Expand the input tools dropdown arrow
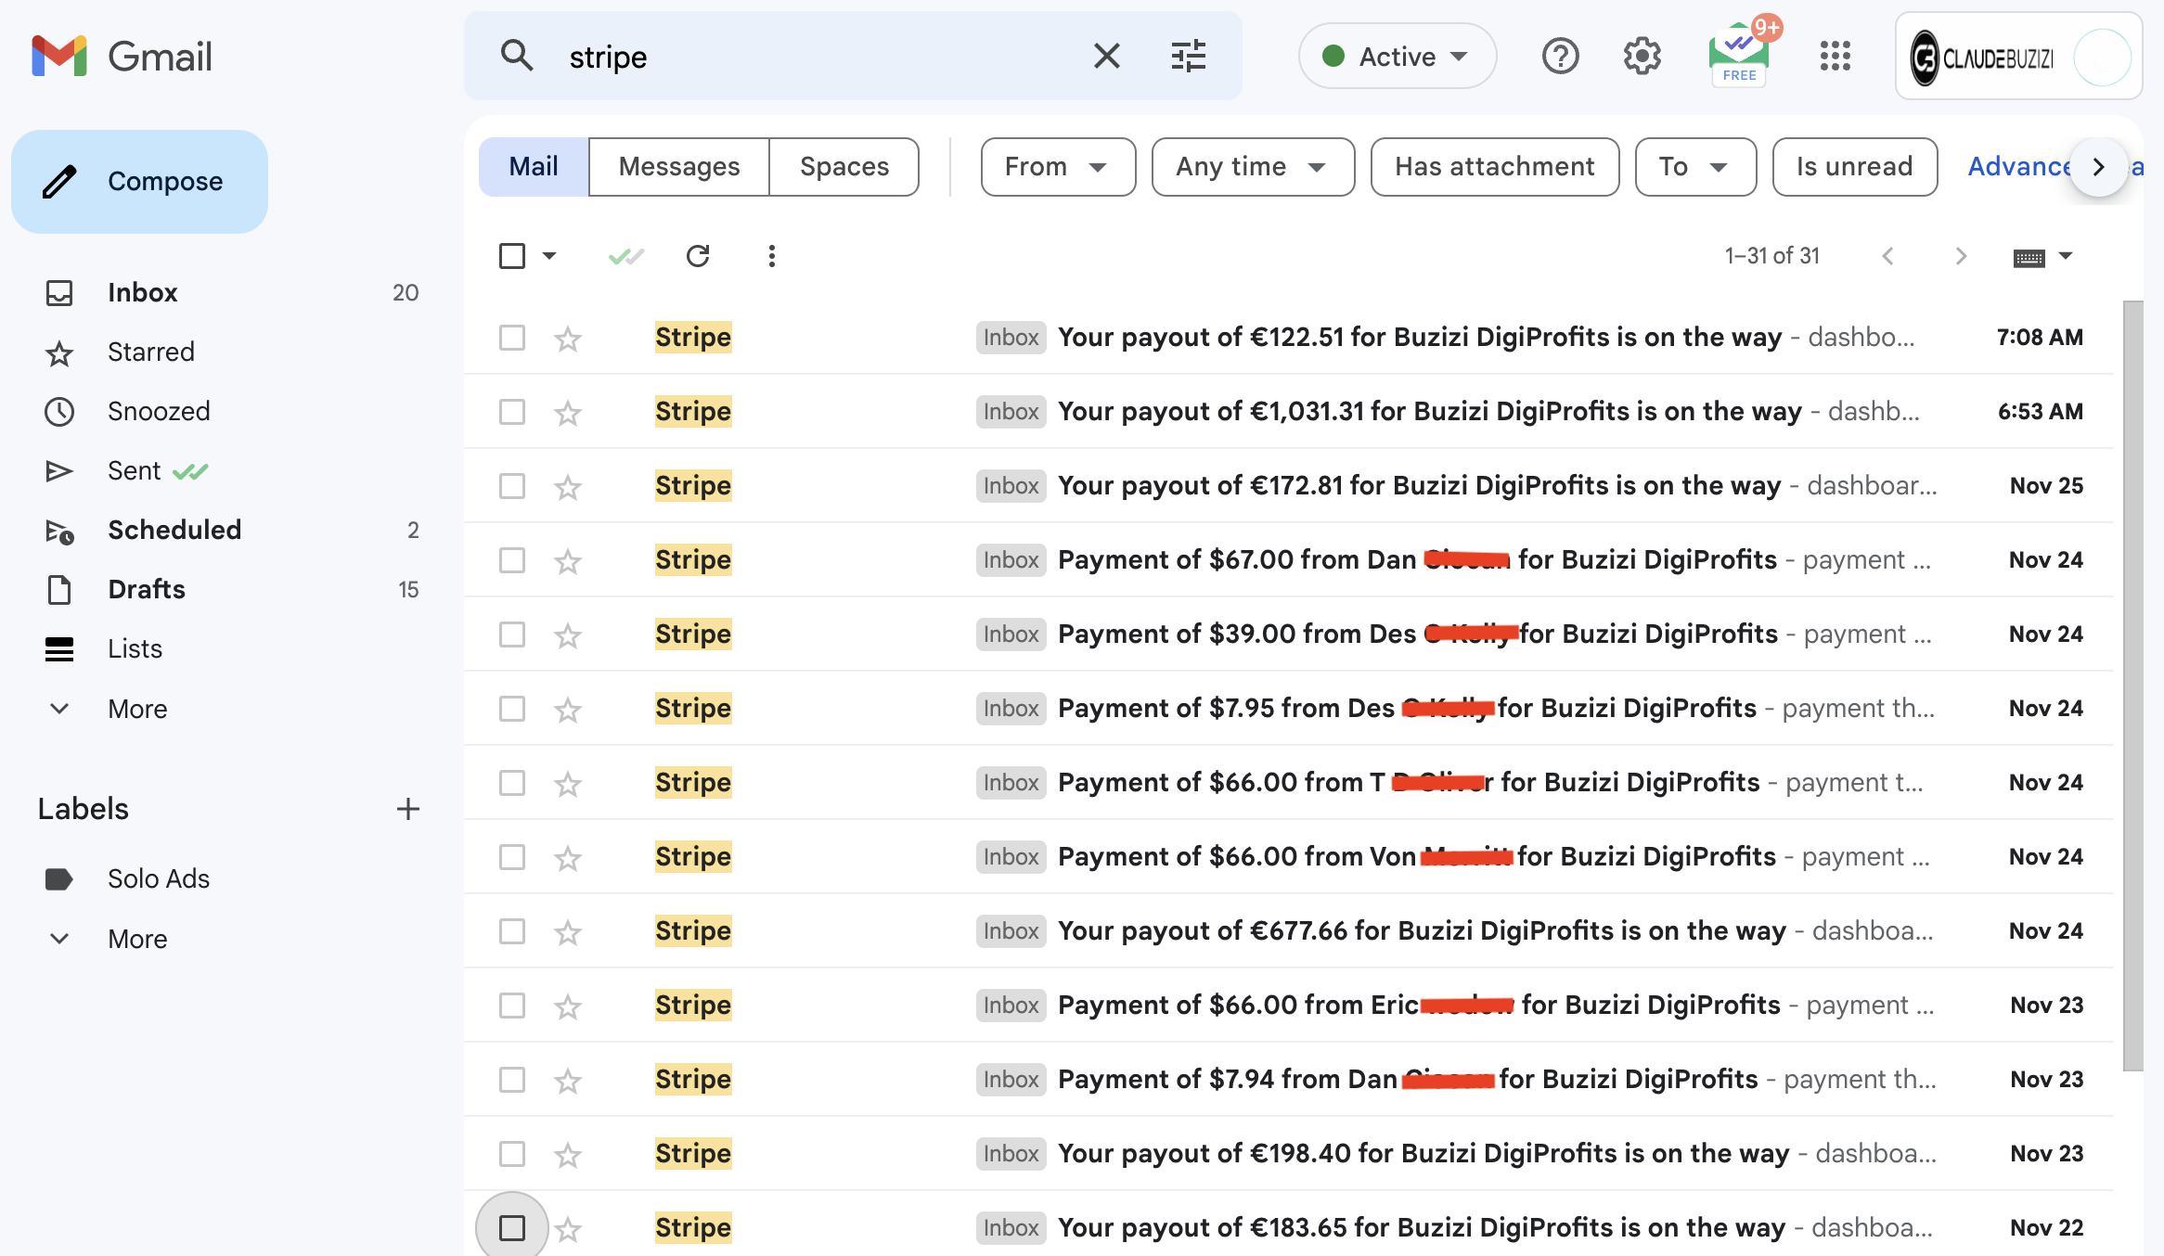This screenshot has height=1256, width=2164. [2066, 256]
